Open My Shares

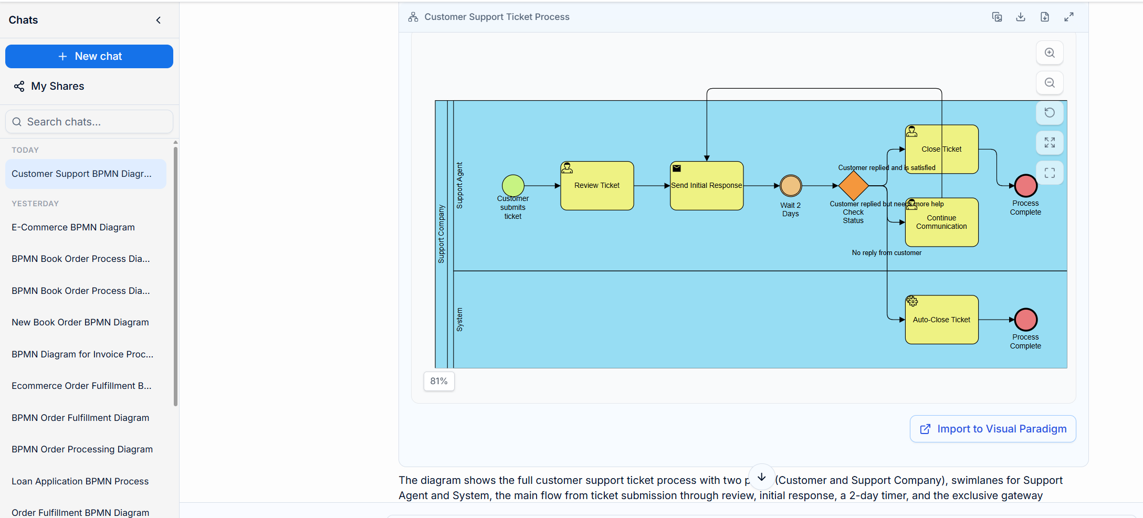tap(49, 86)
